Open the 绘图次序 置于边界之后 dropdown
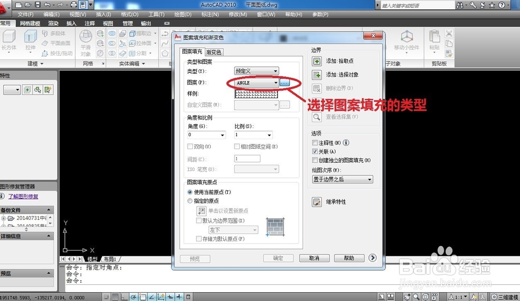This screenshot has height=301, width=520. point(343,179)
